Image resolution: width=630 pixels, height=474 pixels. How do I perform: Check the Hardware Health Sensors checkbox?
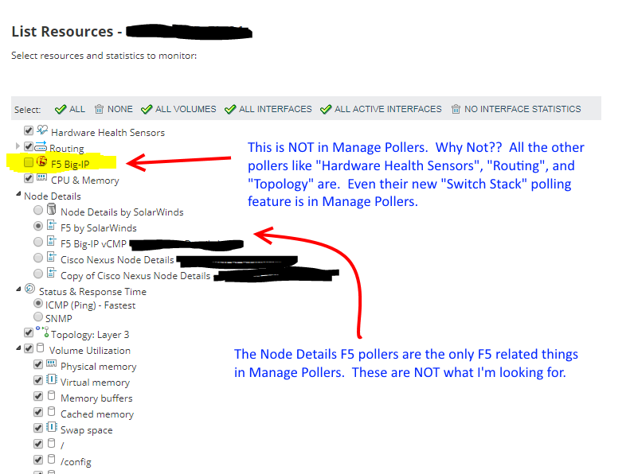[29, 130]
